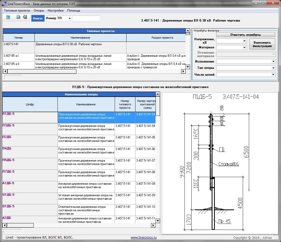
Task: Click the Выполнить фильтрацию button
Action: 262,44
